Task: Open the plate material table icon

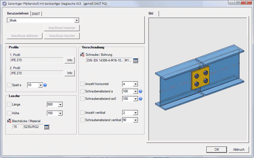Action: pyautogui.click(x=47, y=127)
